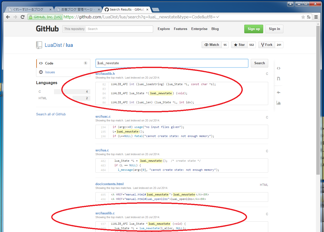Click the GitHub, Inc. [US] security badge
The height and width of the screenshot is (232, 324).
click(45, 17)
